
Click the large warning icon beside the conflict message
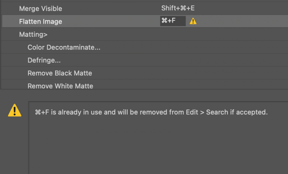click(15, 110)
